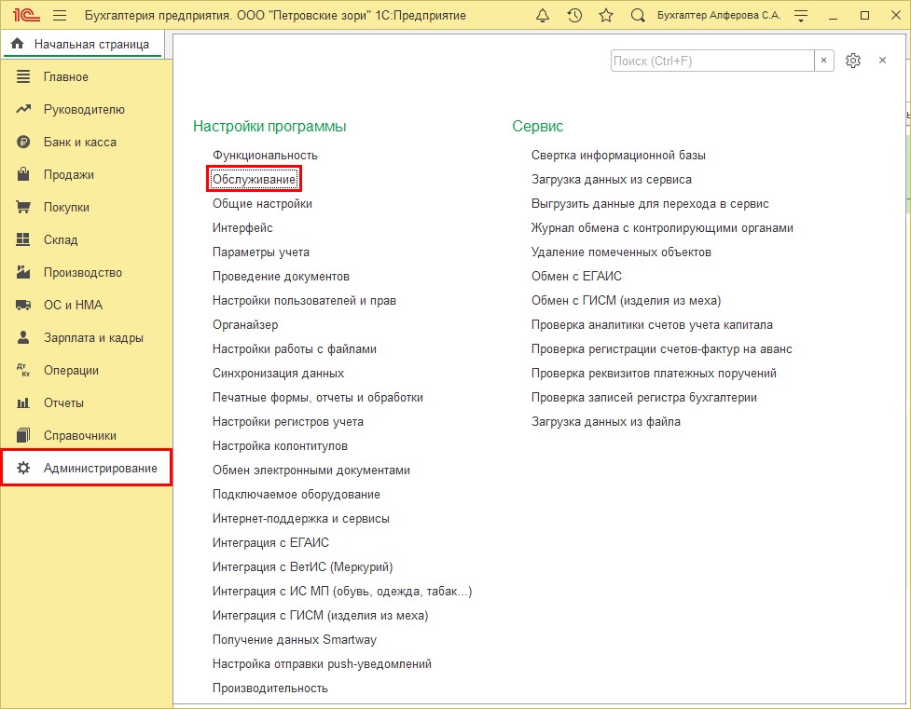
Task: Click the ОС и НМА truck icon
Action: coord(23,305)
